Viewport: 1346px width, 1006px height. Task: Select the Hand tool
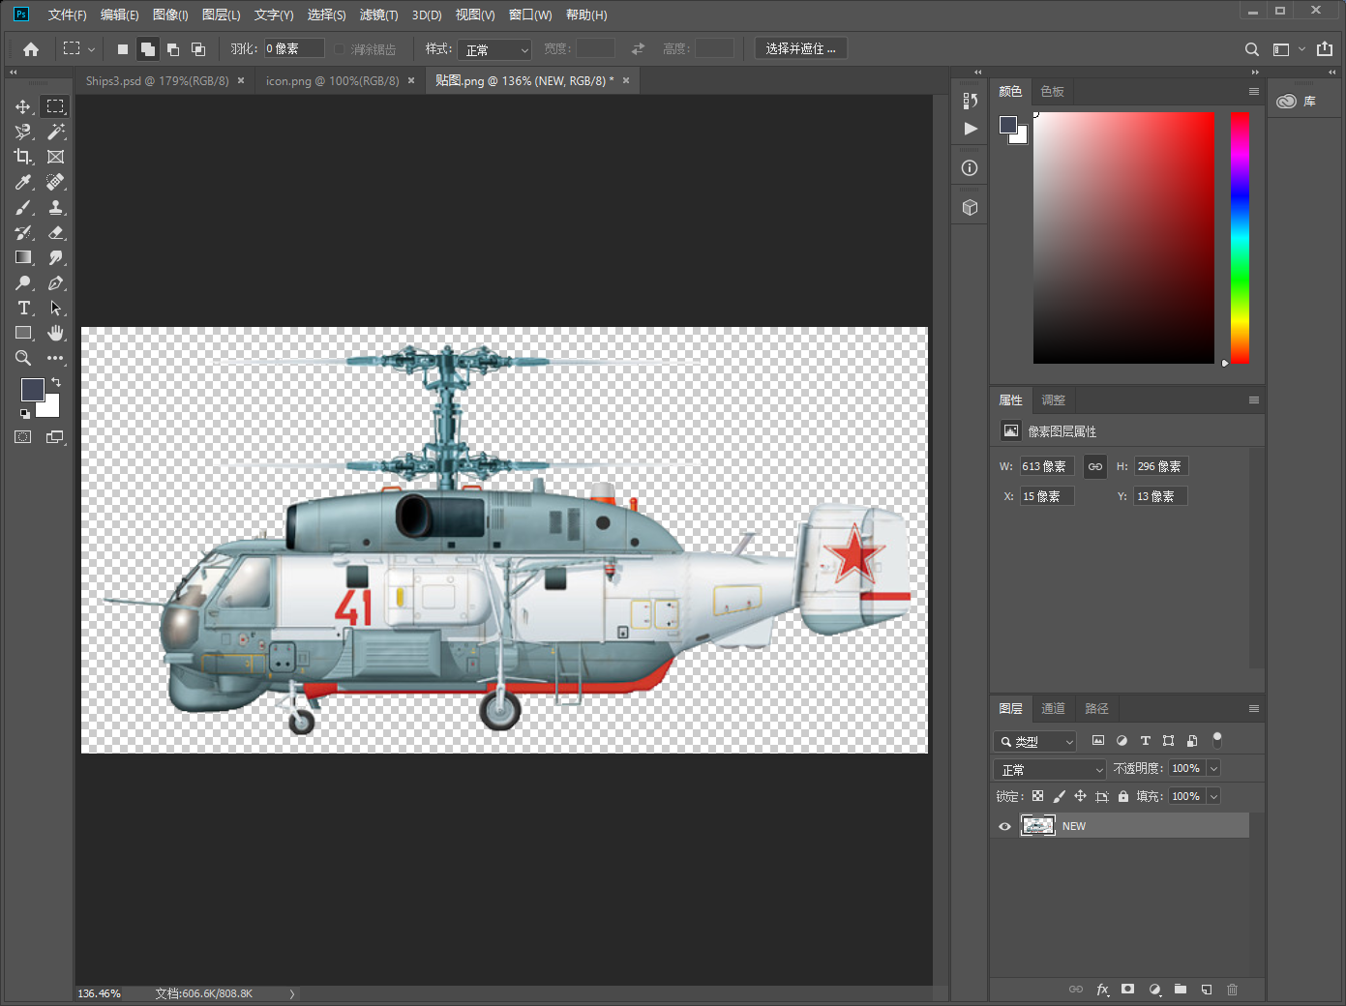point(56,333)
